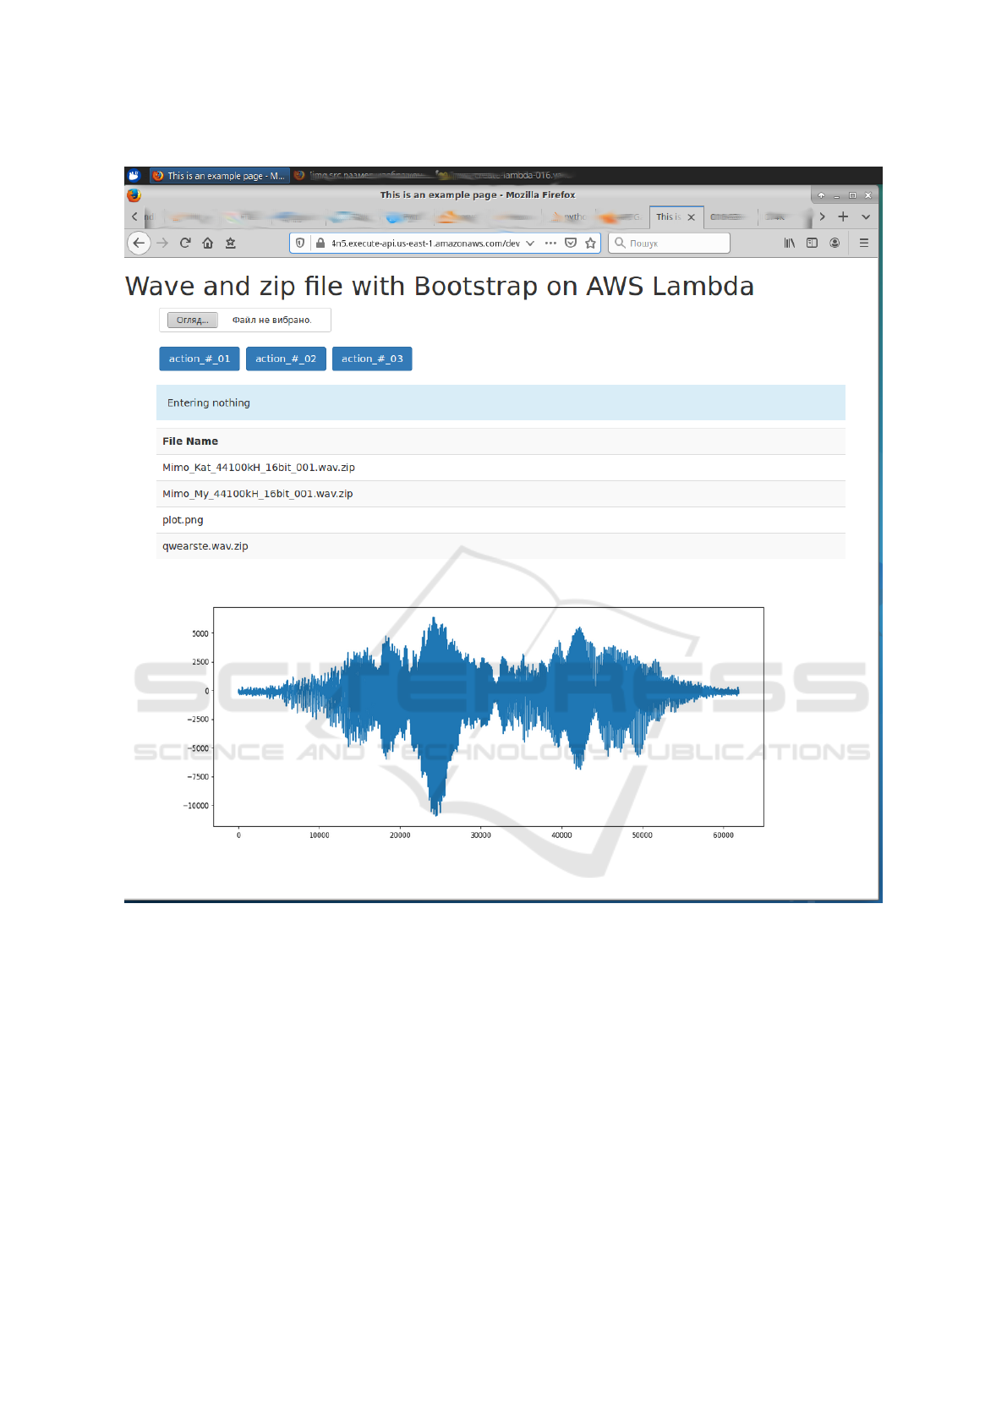The width and height of the screenshot is (1007, 1424).
Task: Close the 'This is' tab
Action: point(692,217)
